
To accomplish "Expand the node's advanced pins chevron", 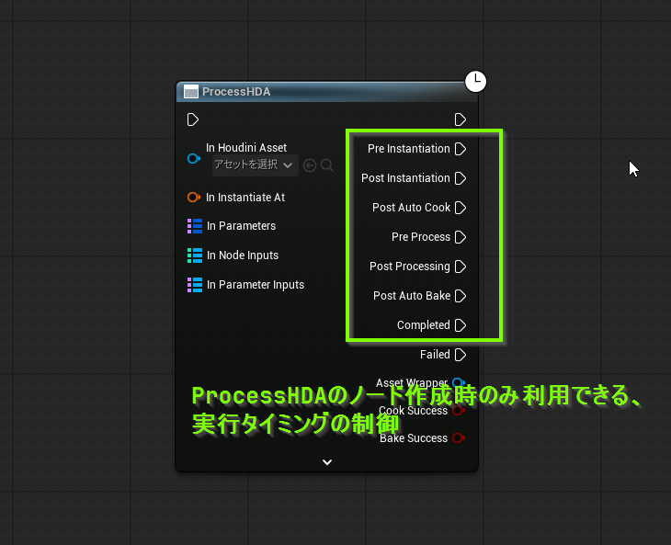I will [x=327, y=462].
